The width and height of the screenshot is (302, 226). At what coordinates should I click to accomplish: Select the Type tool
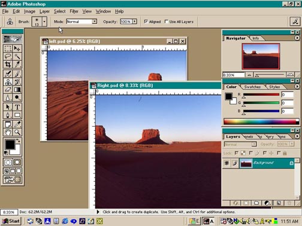(x=17, y=107)
